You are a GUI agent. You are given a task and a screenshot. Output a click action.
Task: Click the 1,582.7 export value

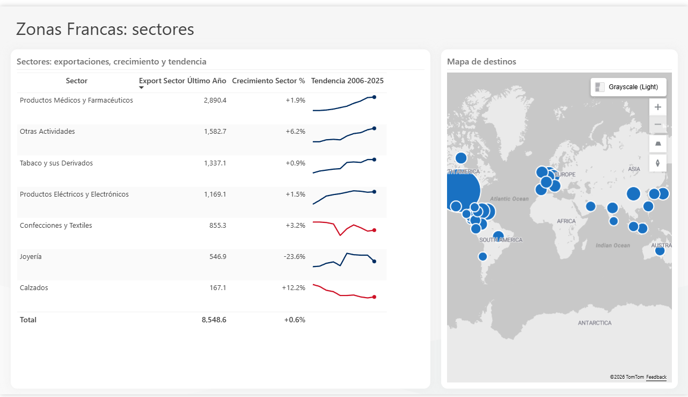[x=215, y=131]
